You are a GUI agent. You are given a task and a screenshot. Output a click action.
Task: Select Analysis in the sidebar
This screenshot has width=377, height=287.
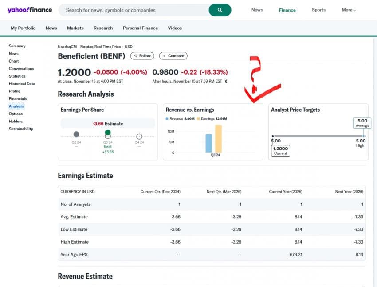(16, 106)
